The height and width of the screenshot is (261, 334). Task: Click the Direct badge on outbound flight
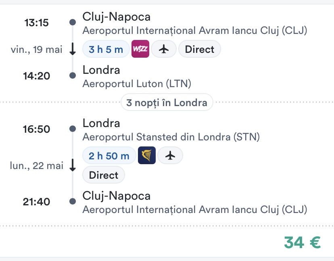(x=199, y=50)
